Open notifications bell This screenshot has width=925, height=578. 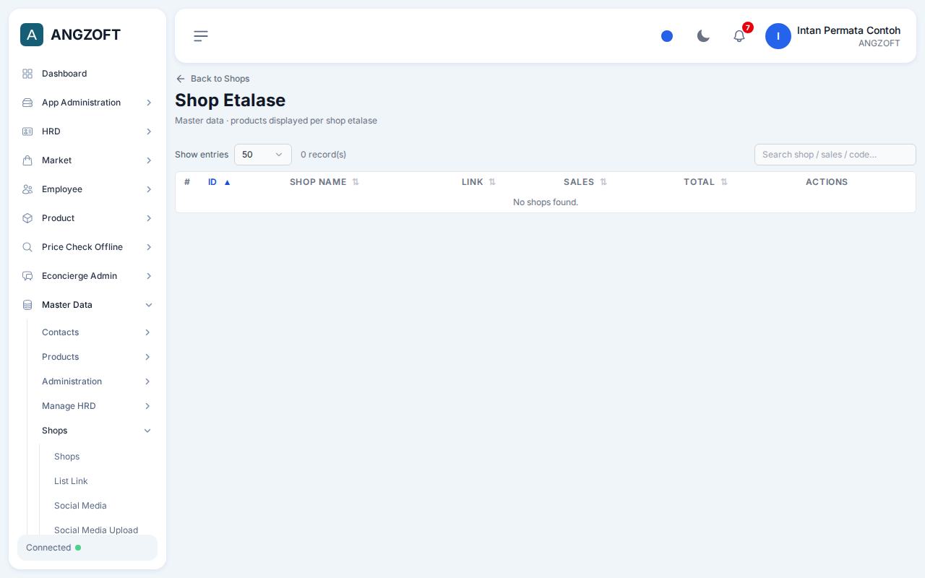[x=739, y=36]
